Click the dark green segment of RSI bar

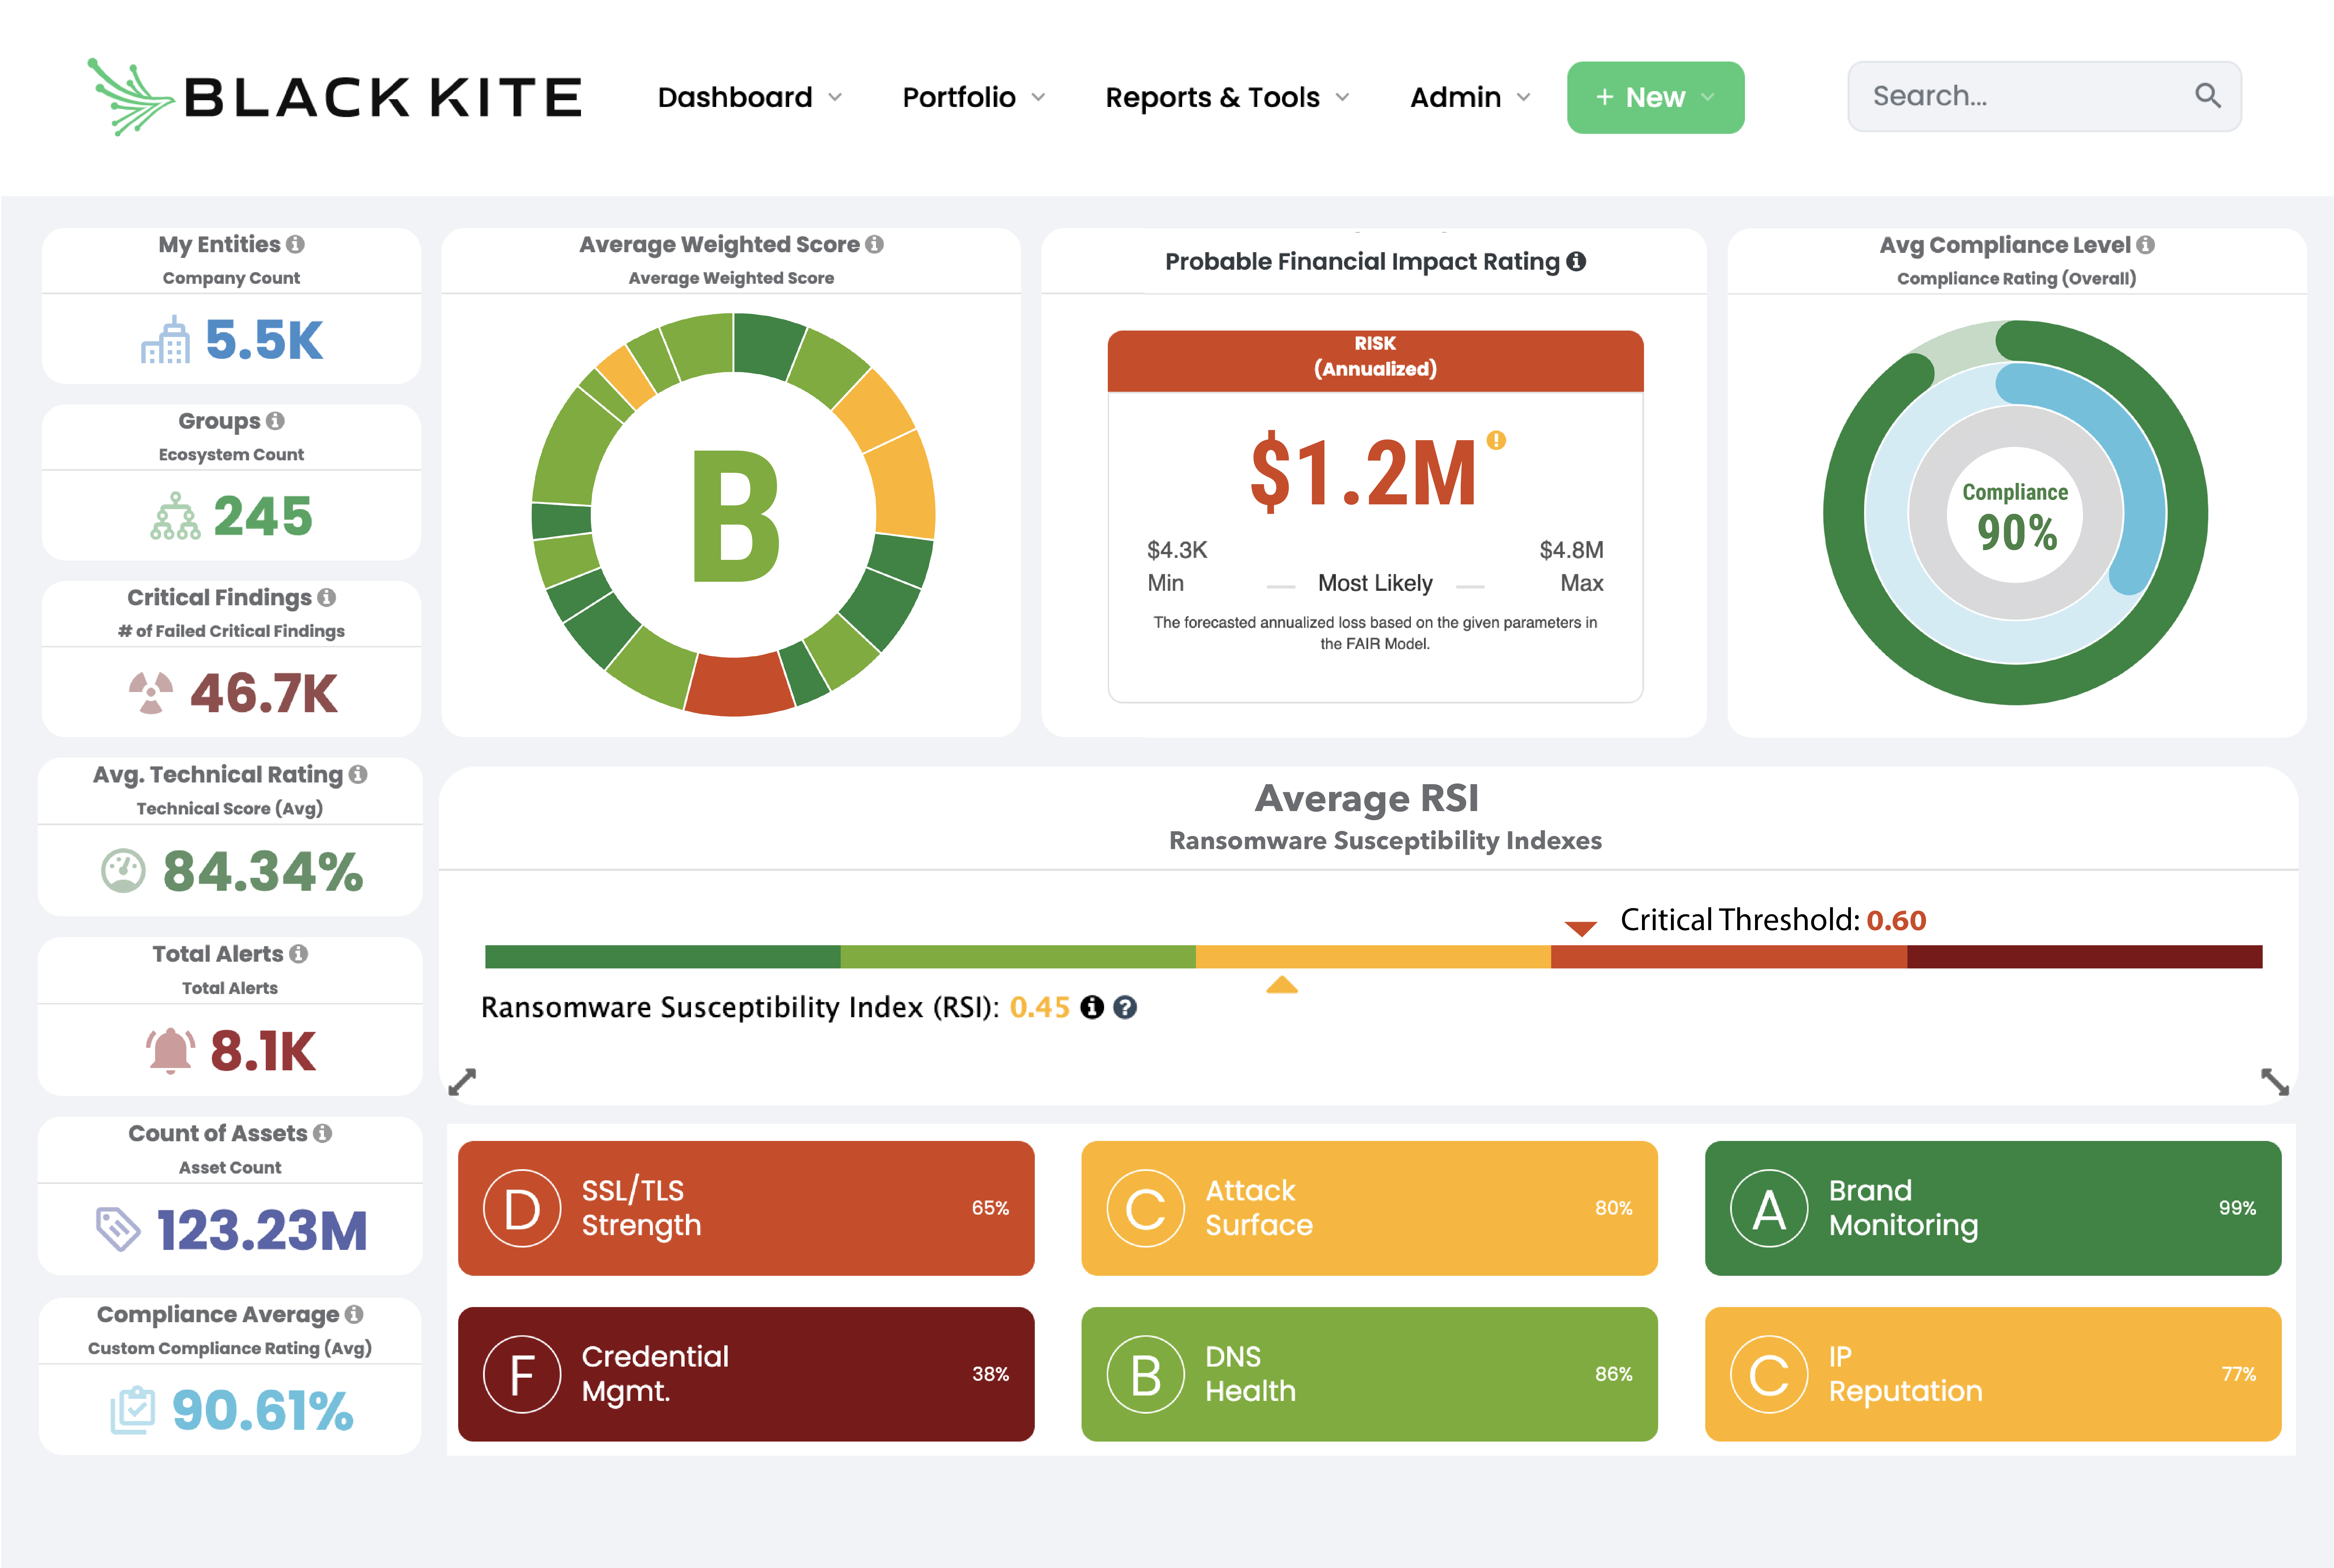coord(662,957)
